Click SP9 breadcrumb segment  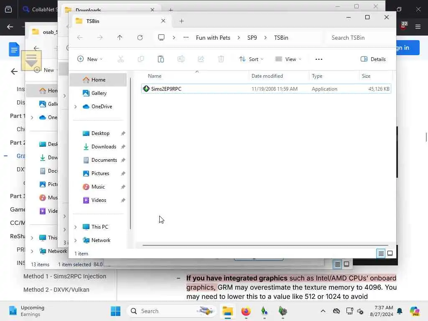pyautogui.click(x=252, y=38)
